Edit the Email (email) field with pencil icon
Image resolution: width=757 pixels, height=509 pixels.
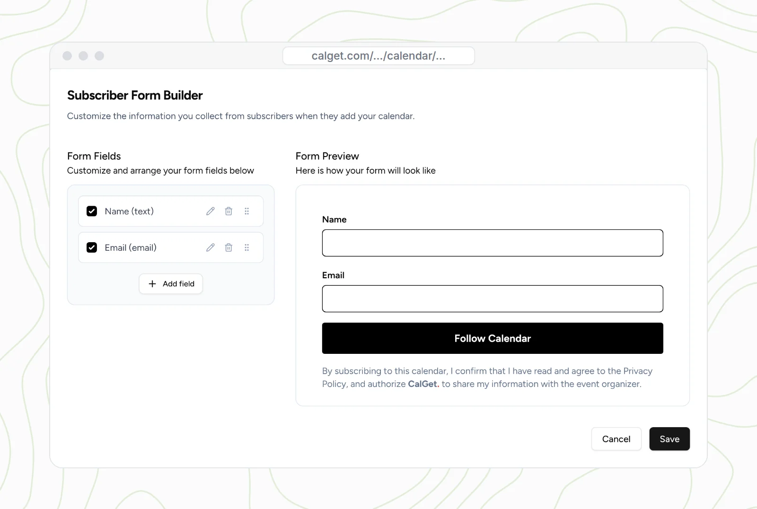pyautogui.click(x=211, y=247)
